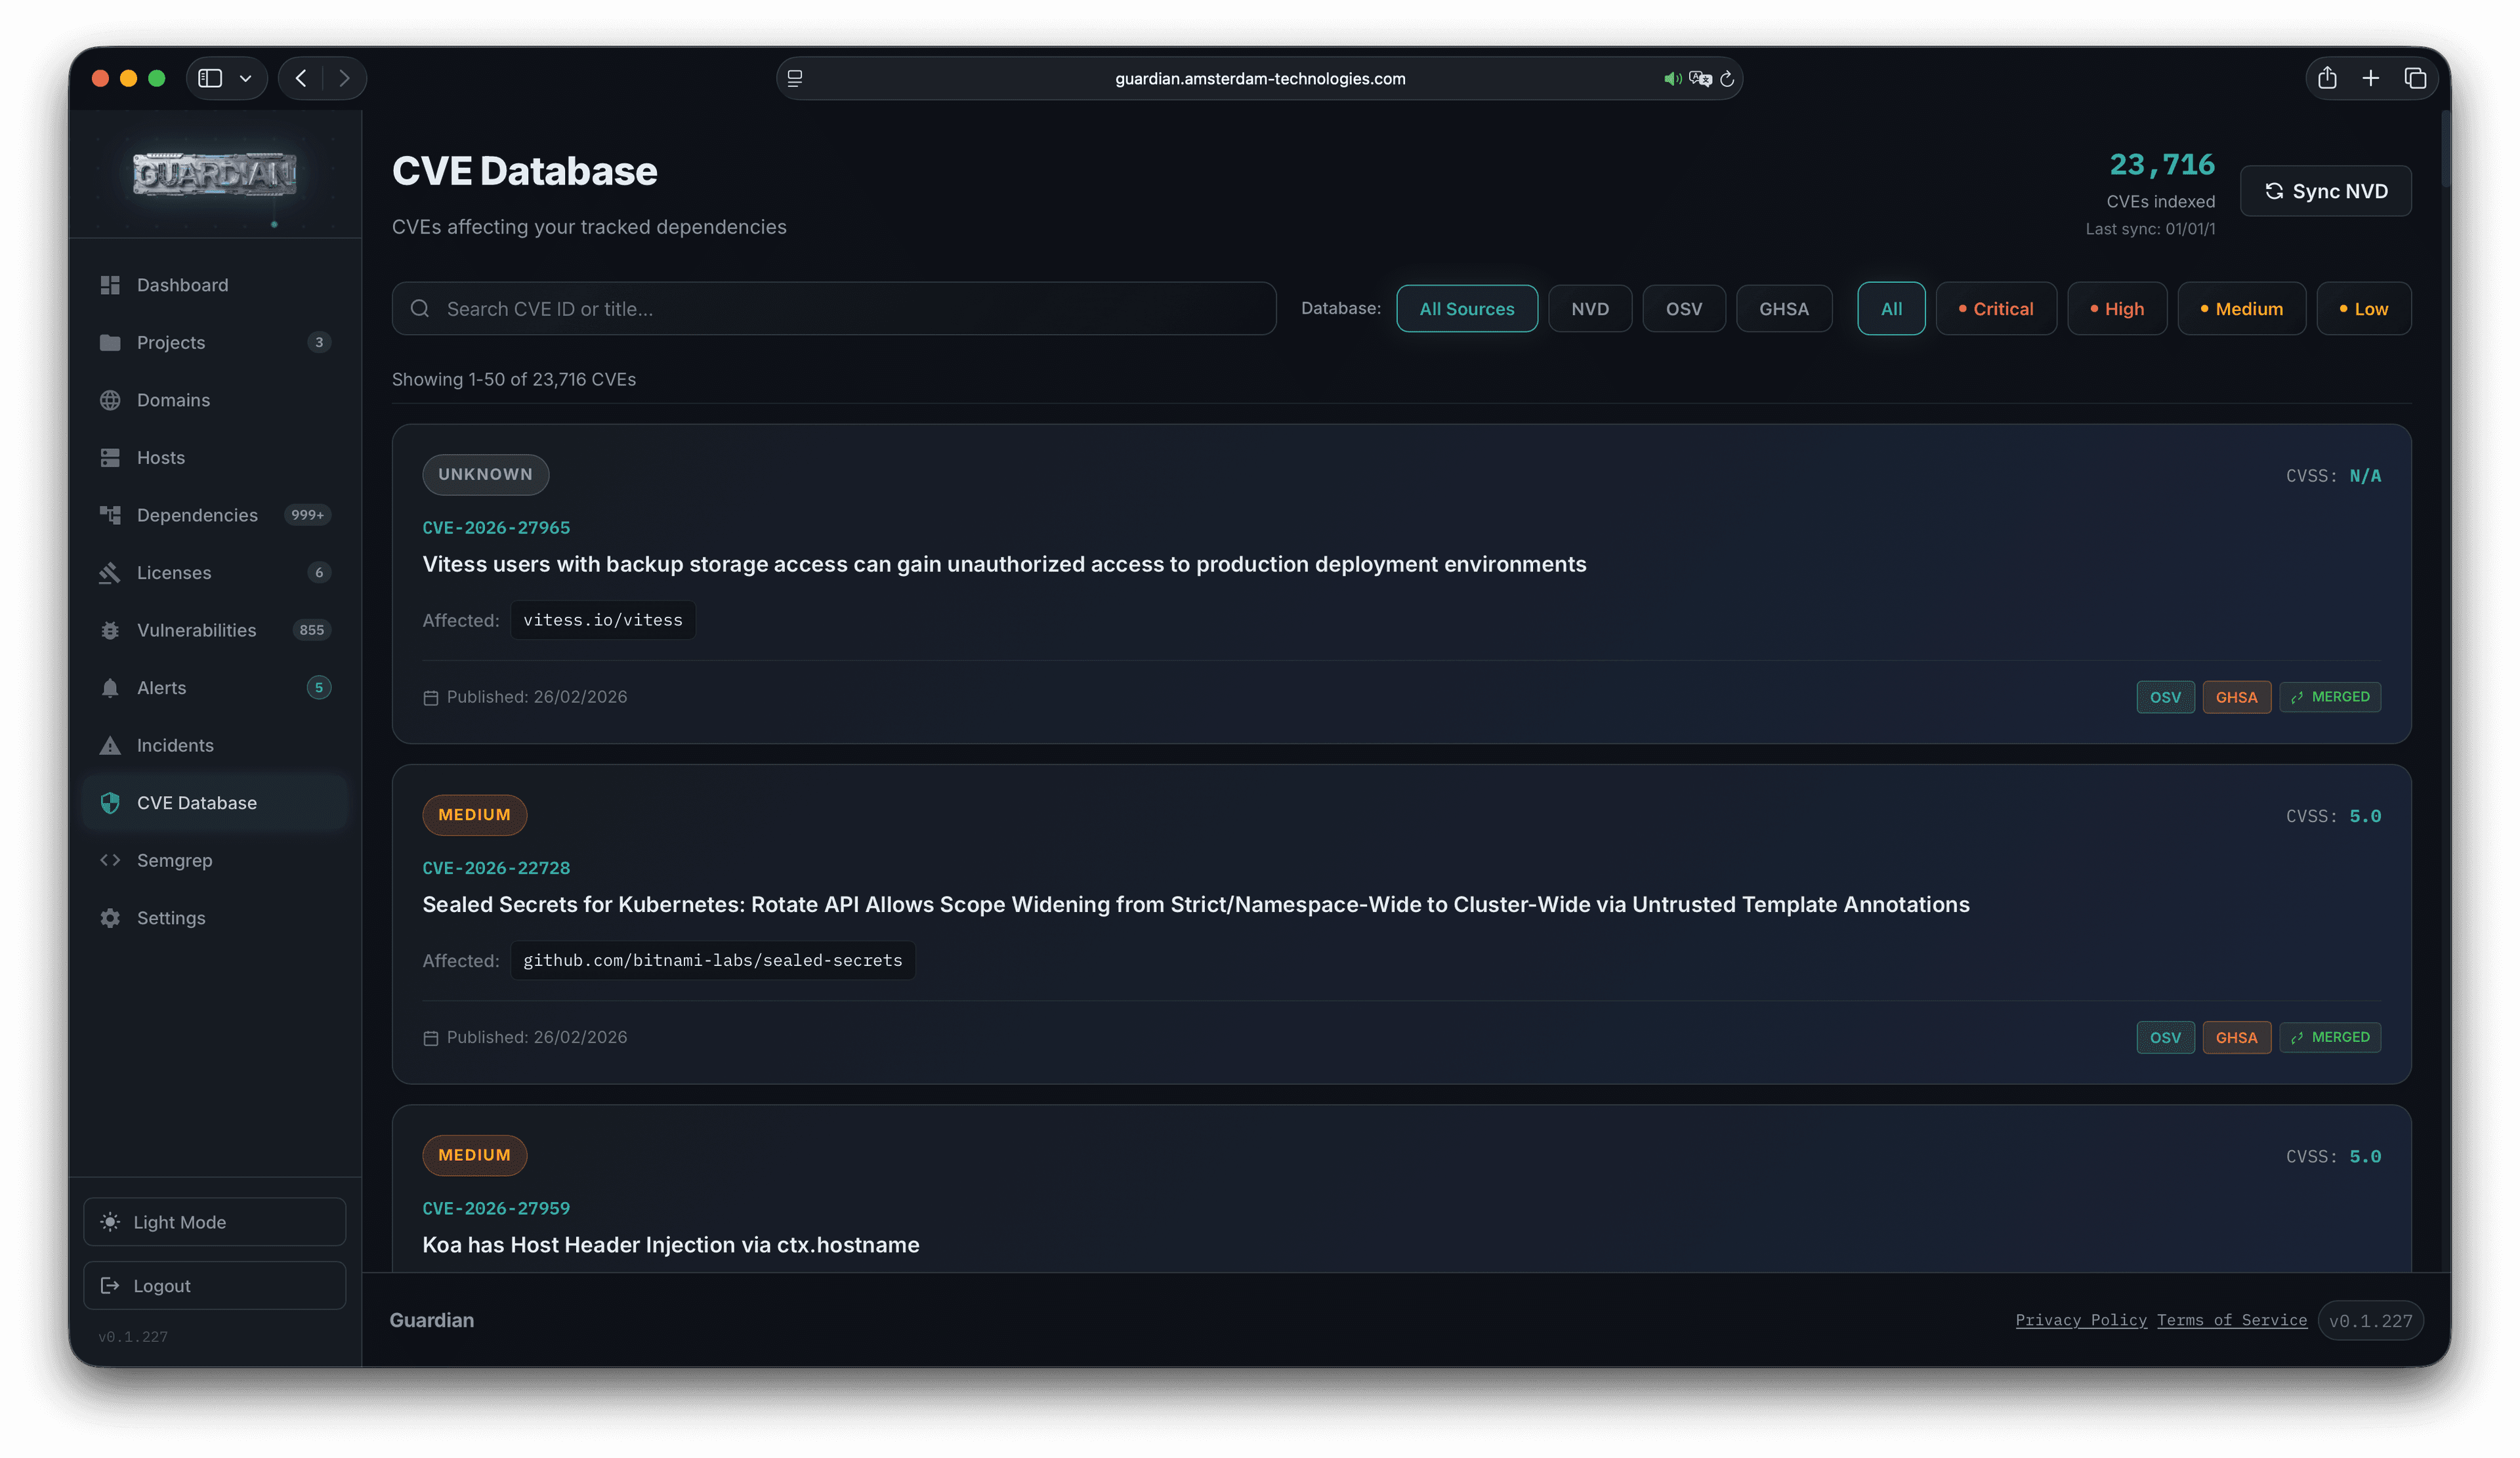Open CVE-2026-27959 link
2520x1458 pixels.
[496, 1208]
